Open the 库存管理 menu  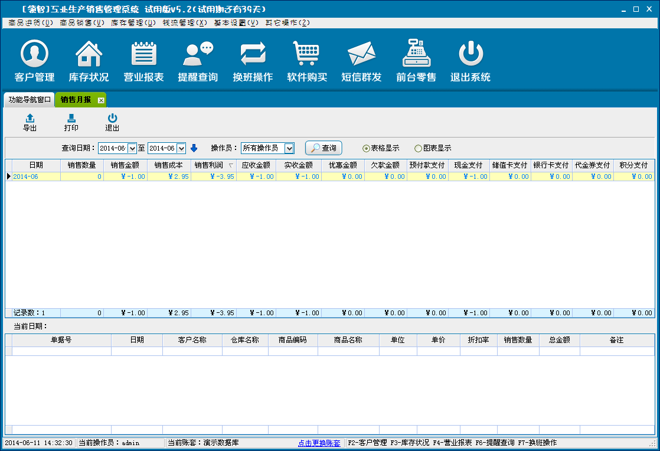tap(133, 22)
